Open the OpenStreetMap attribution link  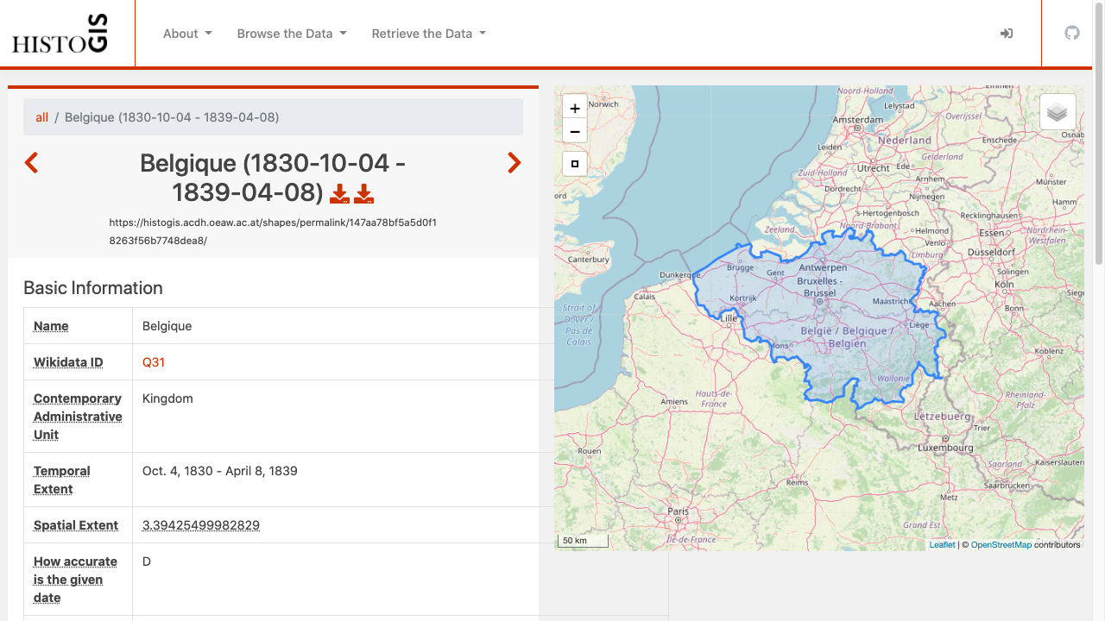coord(1001,545)
